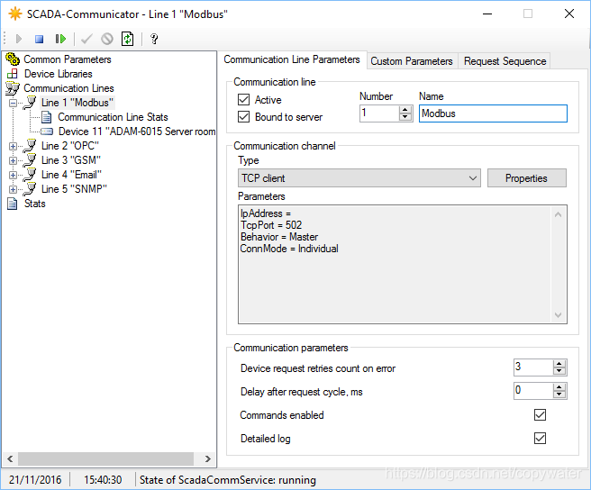Click the Line 3 "GSM" connector icon
The image size is (591, 490).
point(30,160)
